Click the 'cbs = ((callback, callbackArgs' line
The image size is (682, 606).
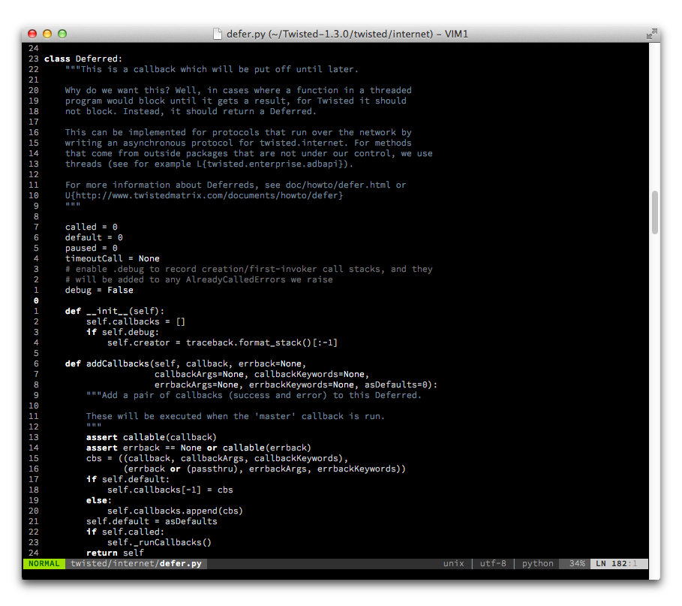[x=217, y=458]
